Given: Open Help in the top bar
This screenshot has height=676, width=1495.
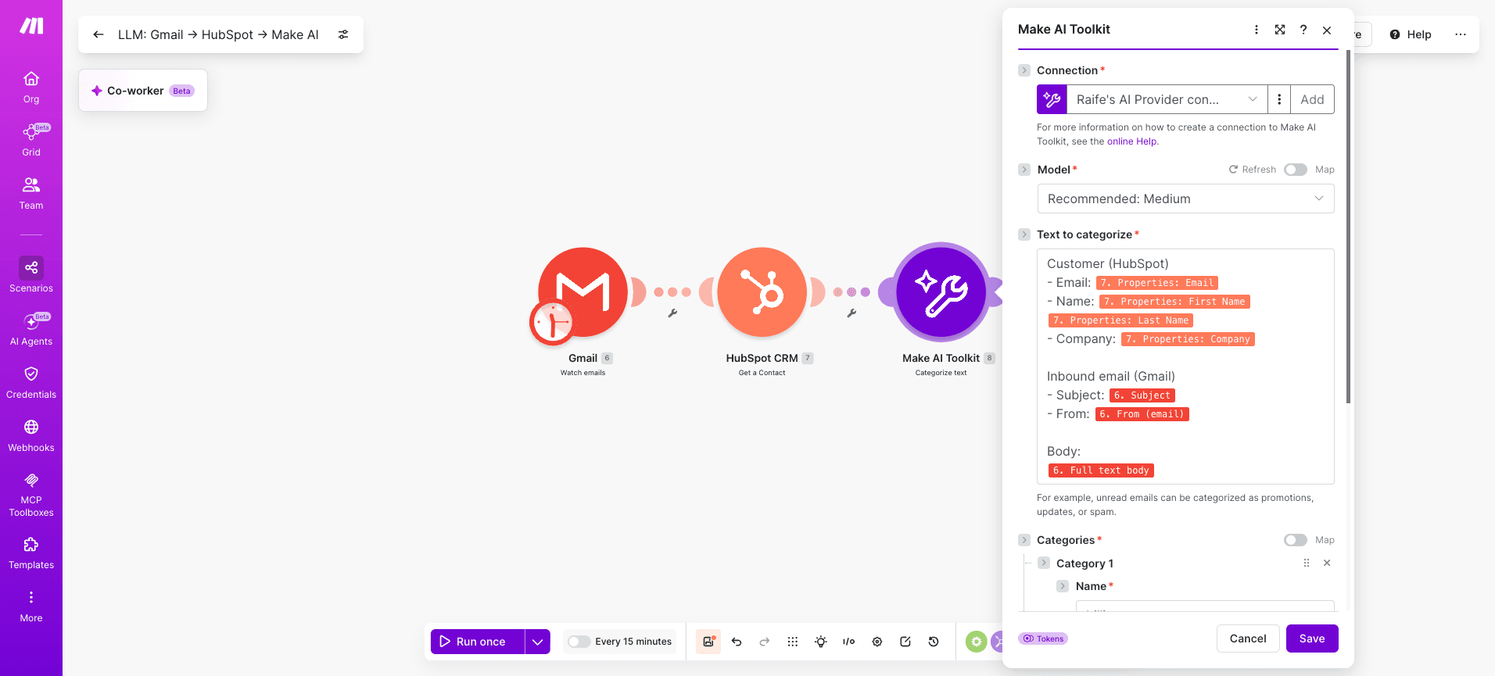Looking at the screenshot, I should 1411,34.
